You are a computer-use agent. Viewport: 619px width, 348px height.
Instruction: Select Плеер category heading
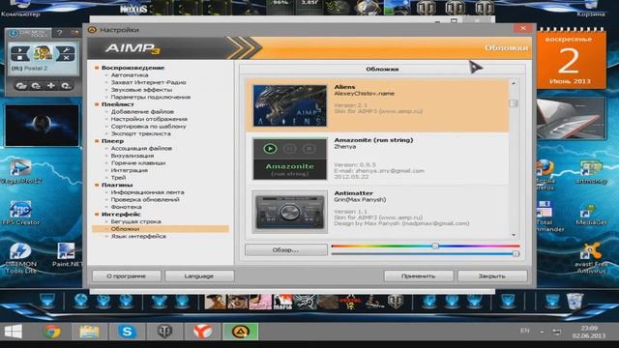coord(112,141)
